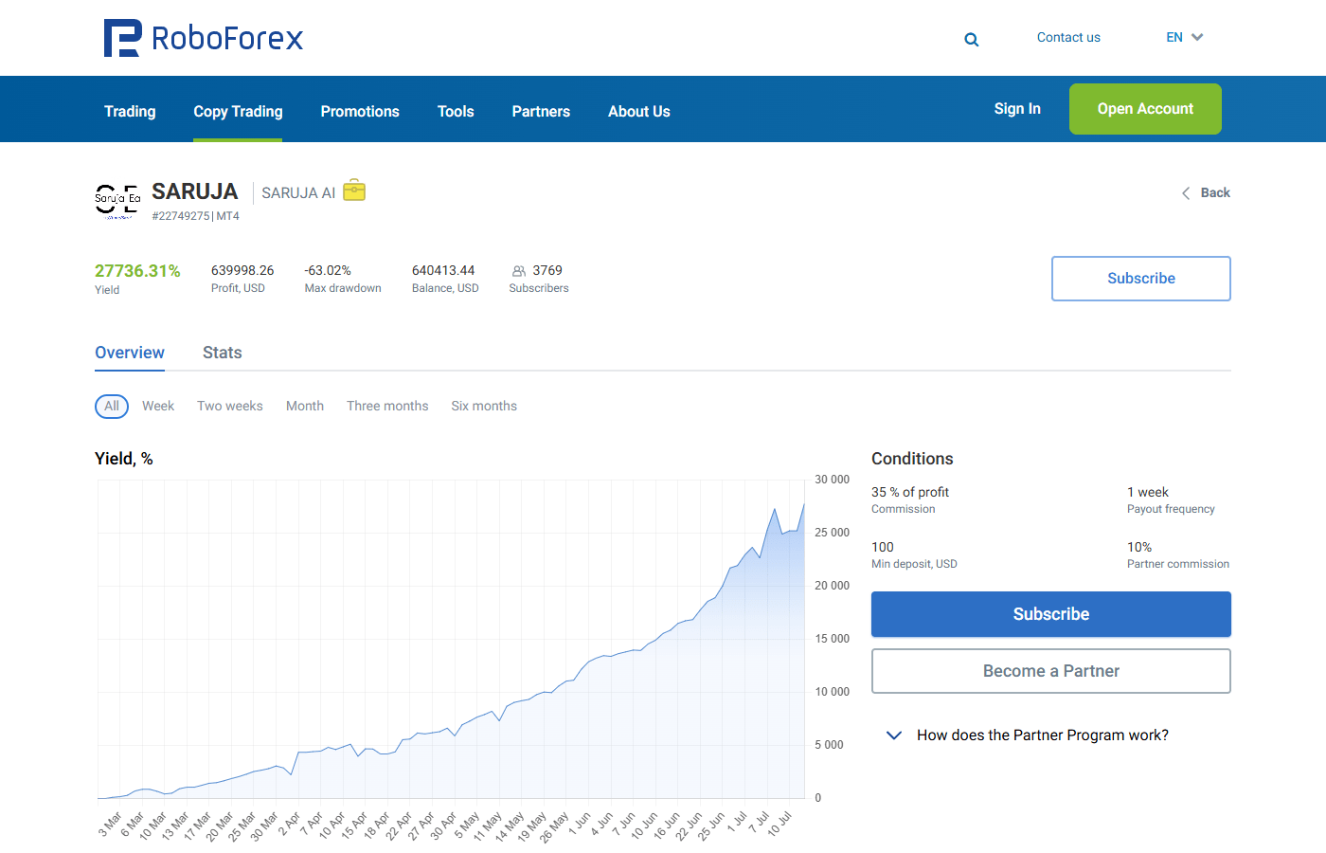Viewport: 1326px width, 853px height.
Task: Click the 639998.26 profit value
Action: coord(242,270)
